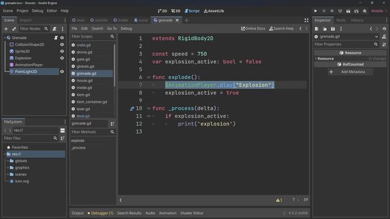This screenshot has width=390, height=219.
Task: Run the project with play button
Action: [316, 11]
